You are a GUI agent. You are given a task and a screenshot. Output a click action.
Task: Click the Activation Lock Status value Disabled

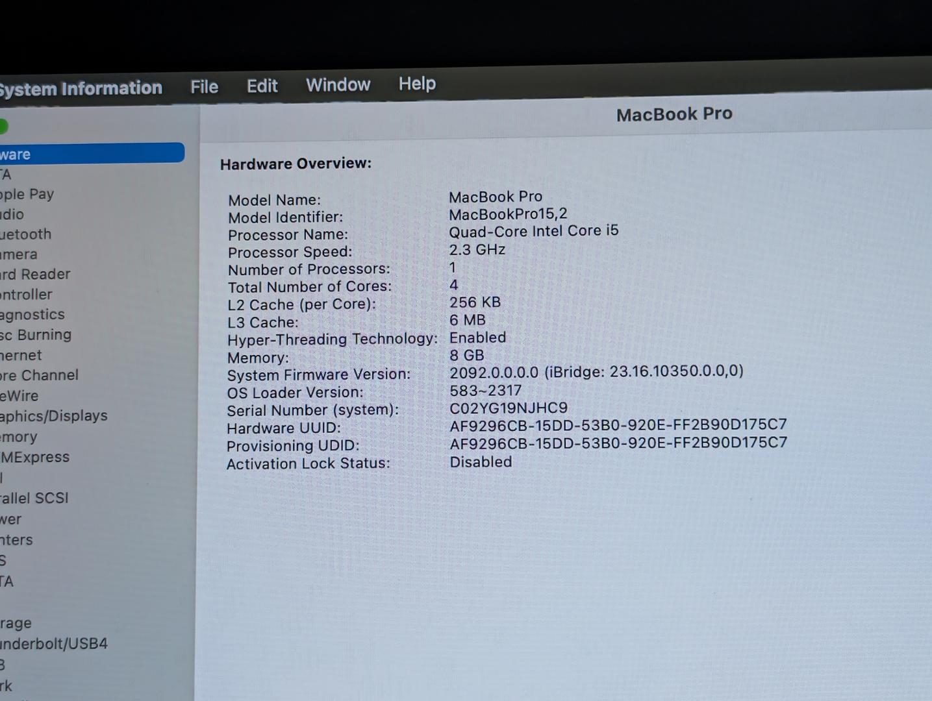pyautogui.click(x=481, y=462)
